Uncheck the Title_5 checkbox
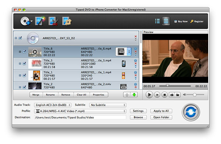Viewport: 221px width, 144px height. [x=24, y=63]
